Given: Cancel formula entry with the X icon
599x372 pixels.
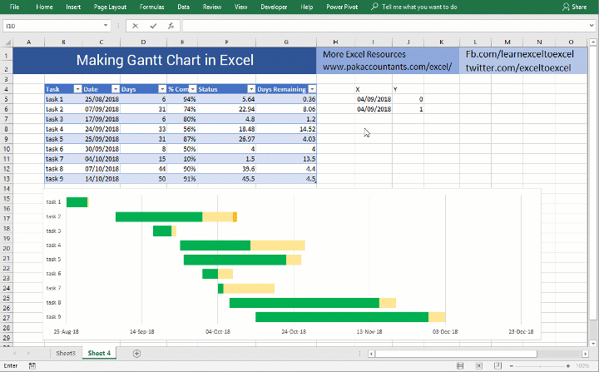Looking at the screenshot, I should pyautogui.click(x=136, y=26).
